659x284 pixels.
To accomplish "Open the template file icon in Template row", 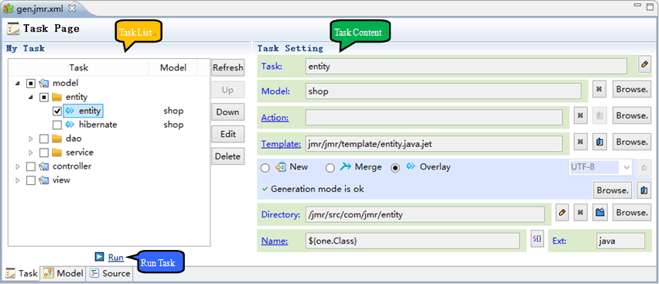I will [x=599, y=142].
